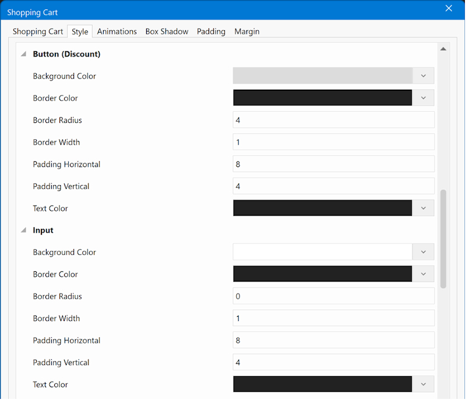Switch to the Animations tab
This screenshot has width=466, height=400.
(116, 31)
